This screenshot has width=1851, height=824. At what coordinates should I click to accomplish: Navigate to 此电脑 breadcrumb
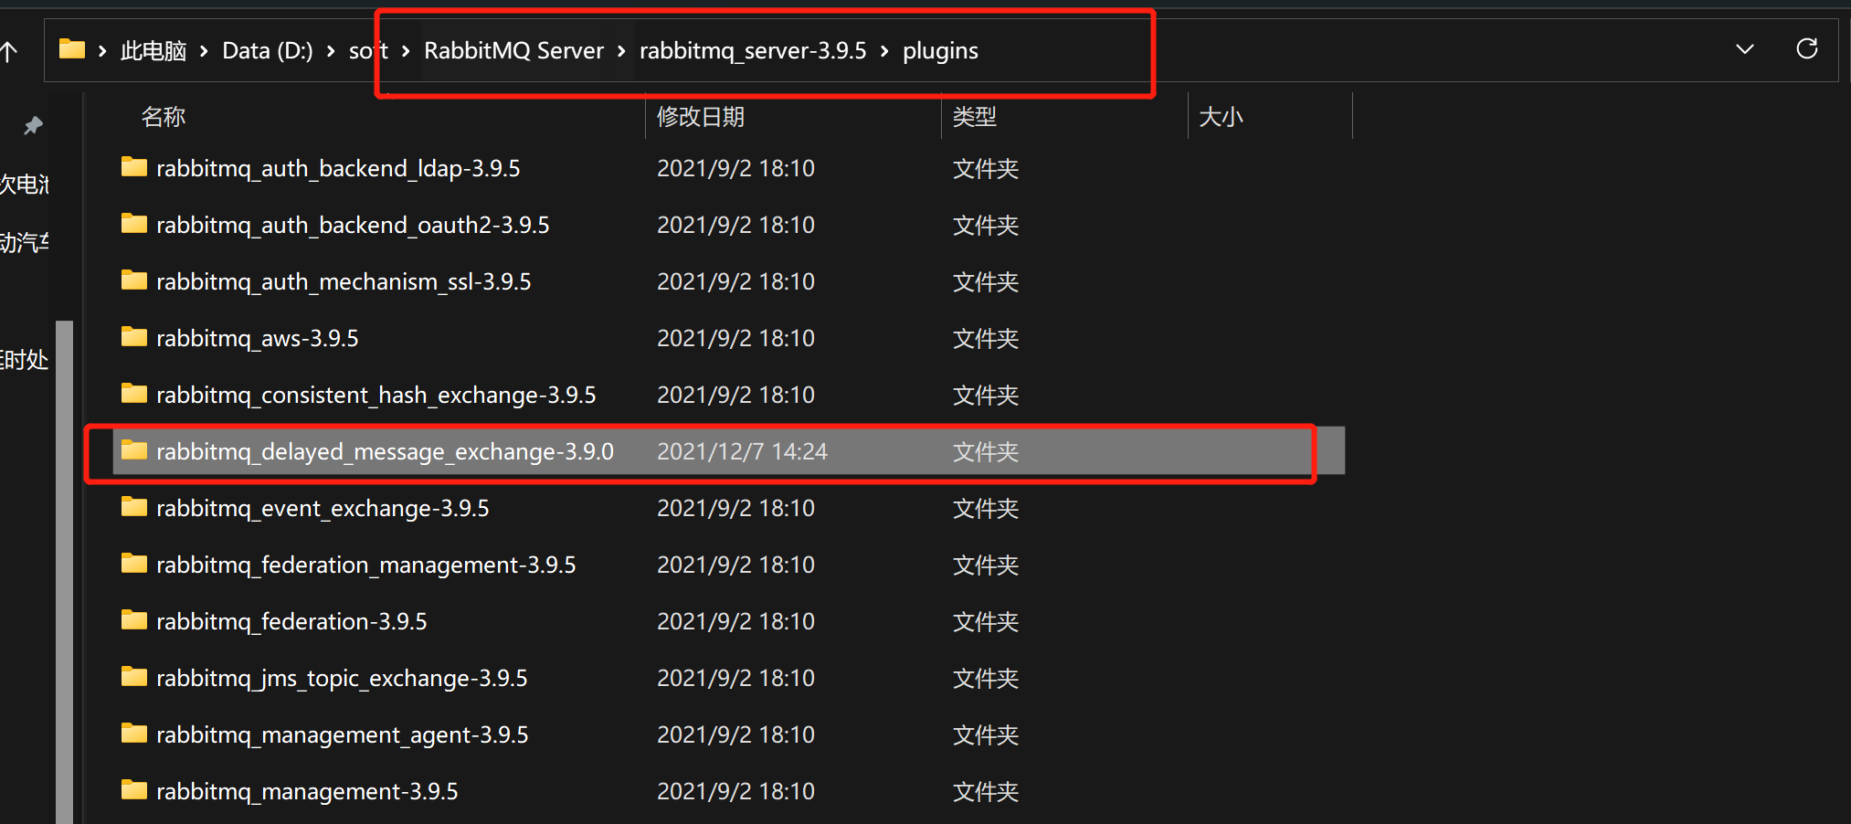153,51
